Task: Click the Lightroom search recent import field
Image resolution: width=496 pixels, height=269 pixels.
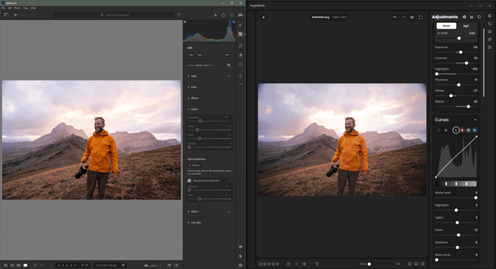Action: [114, 15]
